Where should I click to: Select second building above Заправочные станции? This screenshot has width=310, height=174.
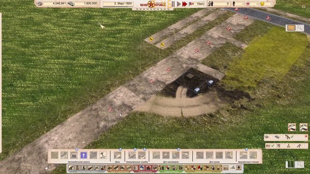tap(253, 155)
